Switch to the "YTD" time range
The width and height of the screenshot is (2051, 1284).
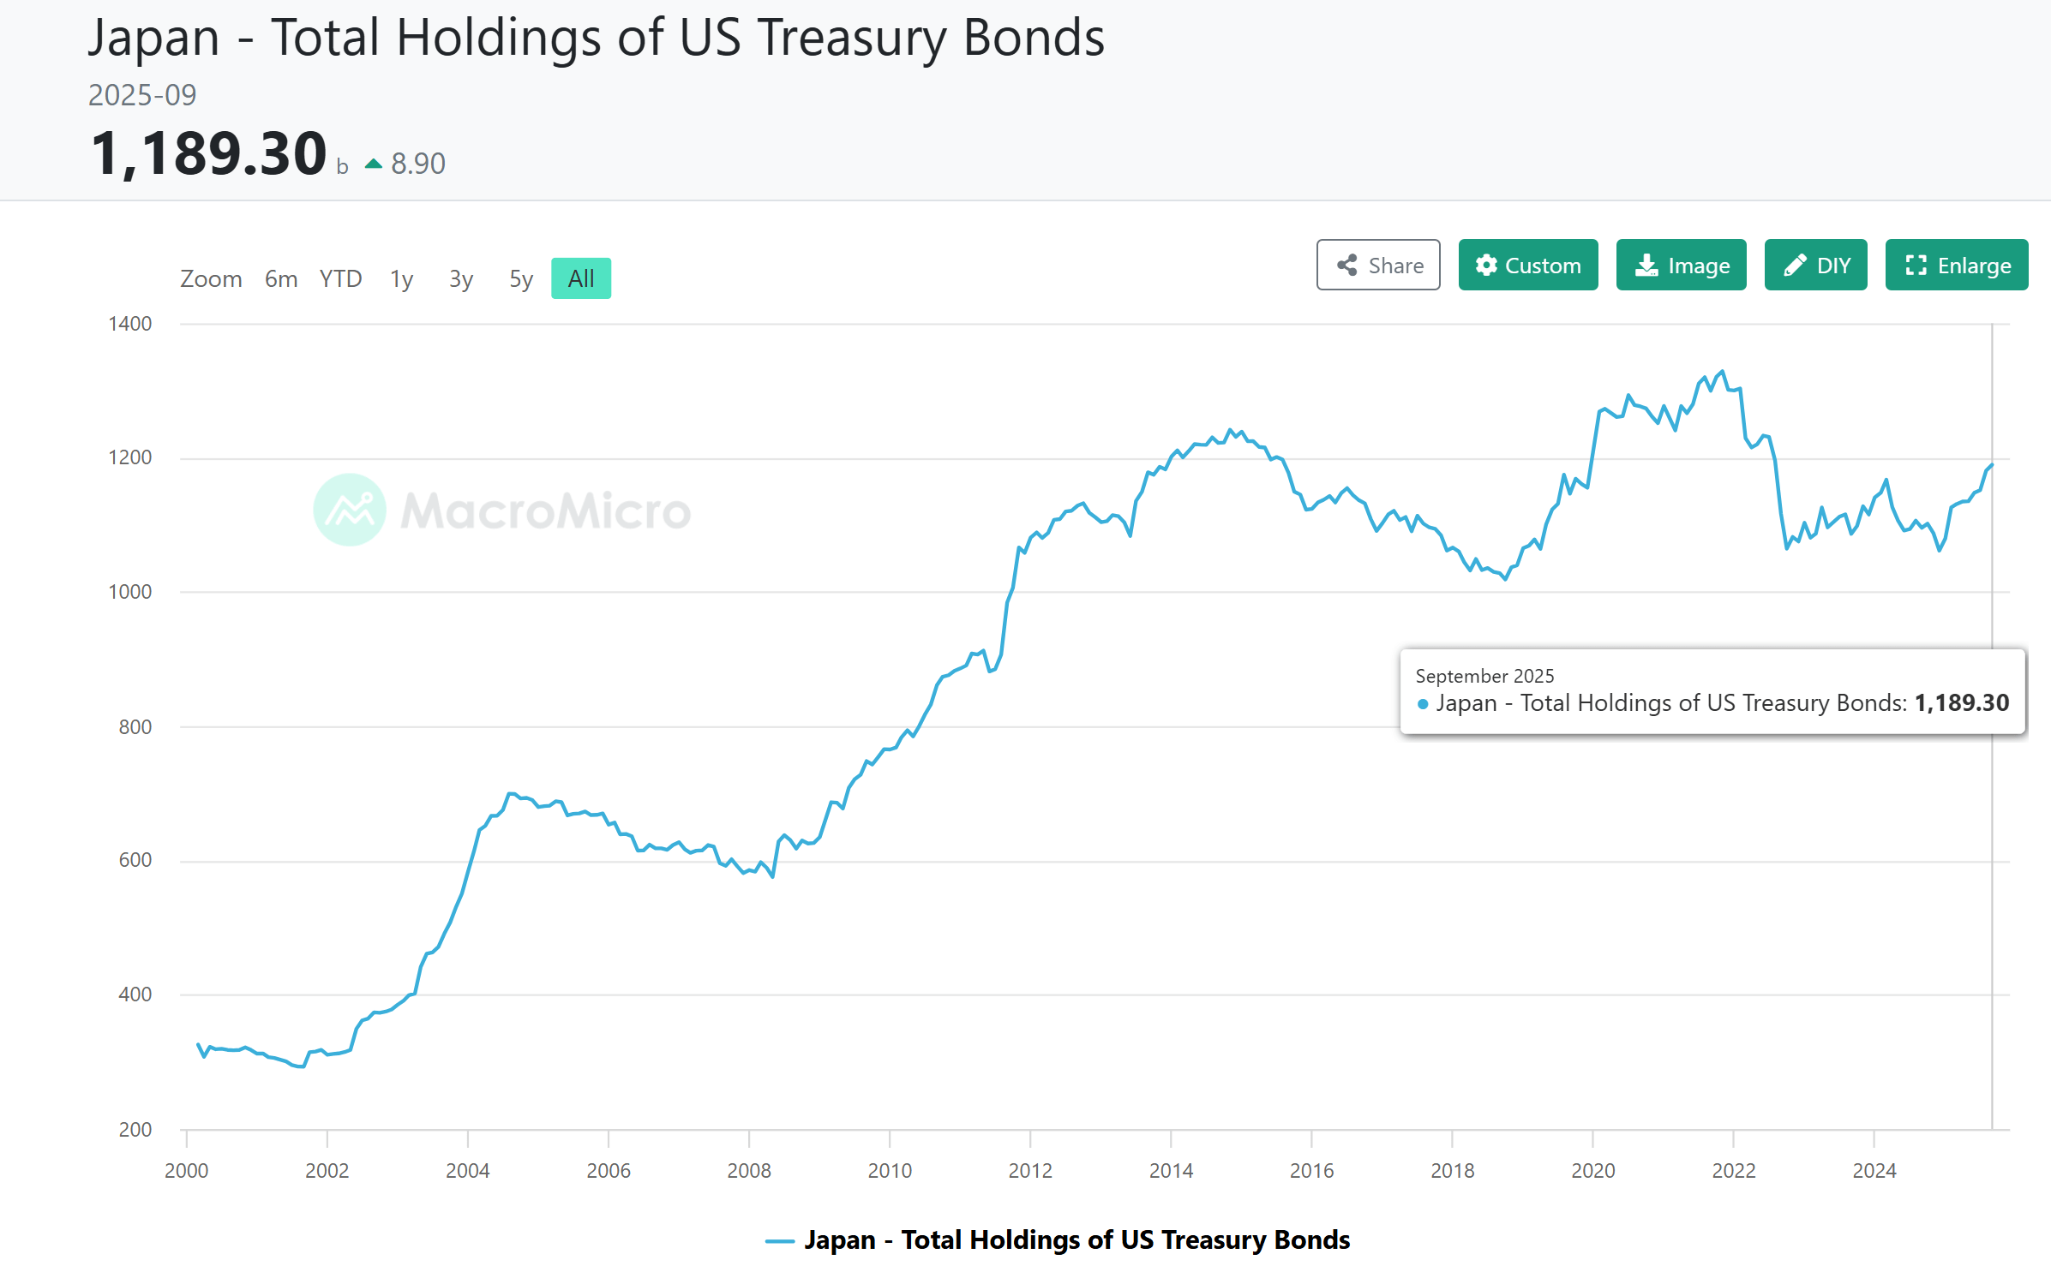coord(340,278)
